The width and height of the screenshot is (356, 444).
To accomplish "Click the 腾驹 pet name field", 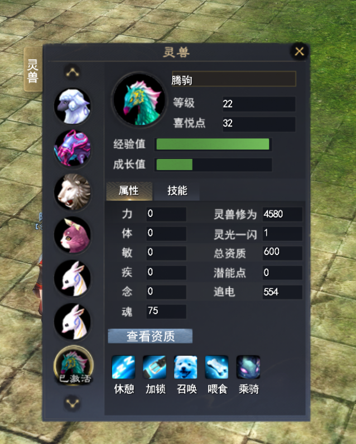I will [234, 79].
